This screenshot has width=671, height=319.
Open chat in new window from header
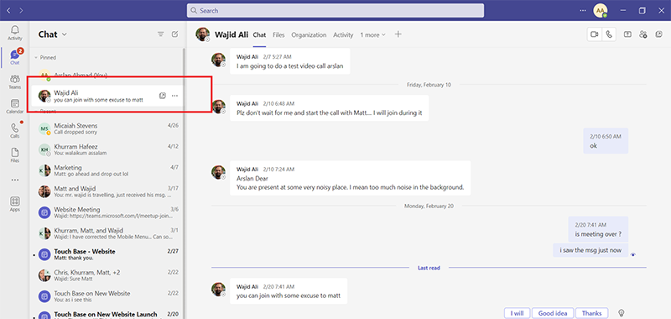(659, 34)
